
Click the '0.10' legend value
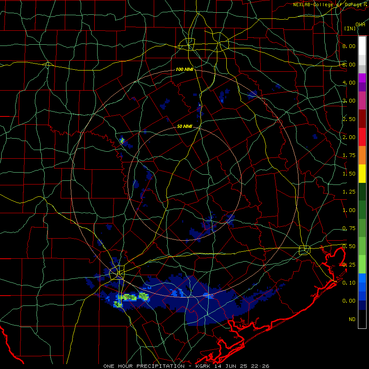pyautogui.click(x=349, y=283)
